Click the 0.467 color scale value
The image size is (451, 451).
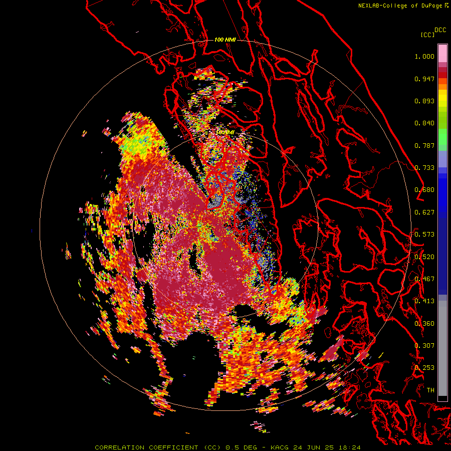tap(424, 279)
